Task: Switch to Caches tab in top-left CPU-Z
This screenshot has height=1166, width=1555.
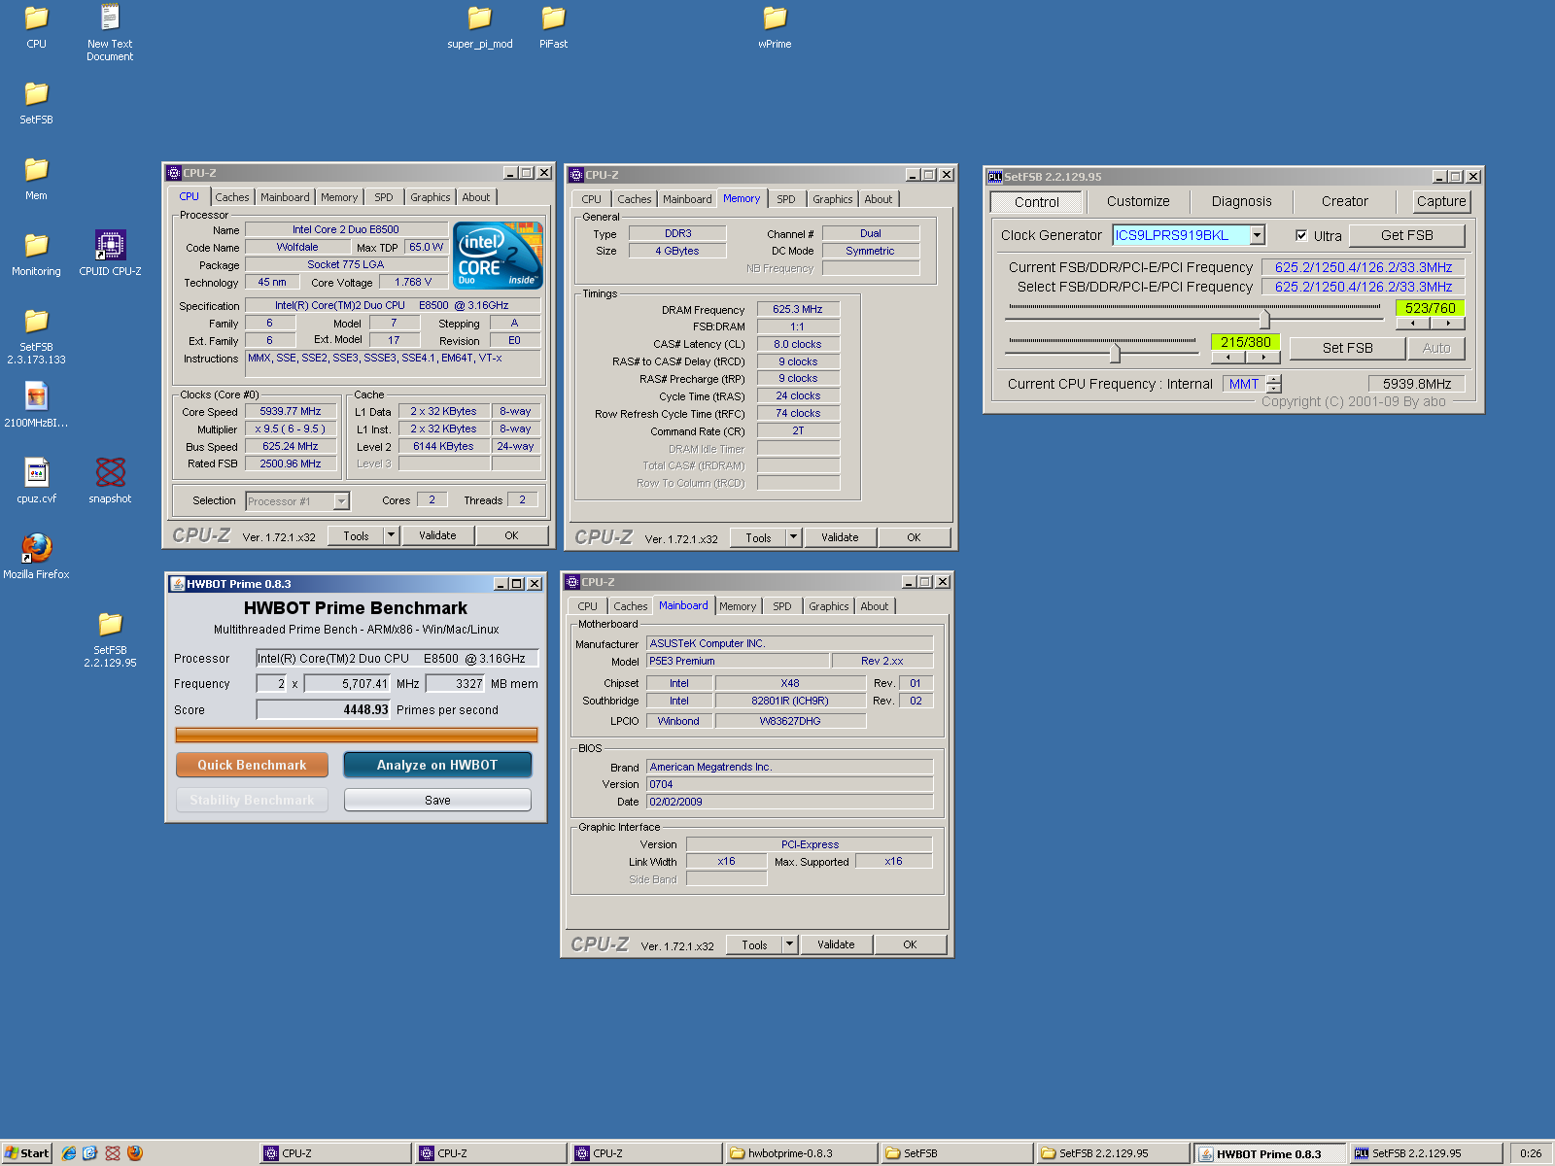Action: click(x=232, y=197)
